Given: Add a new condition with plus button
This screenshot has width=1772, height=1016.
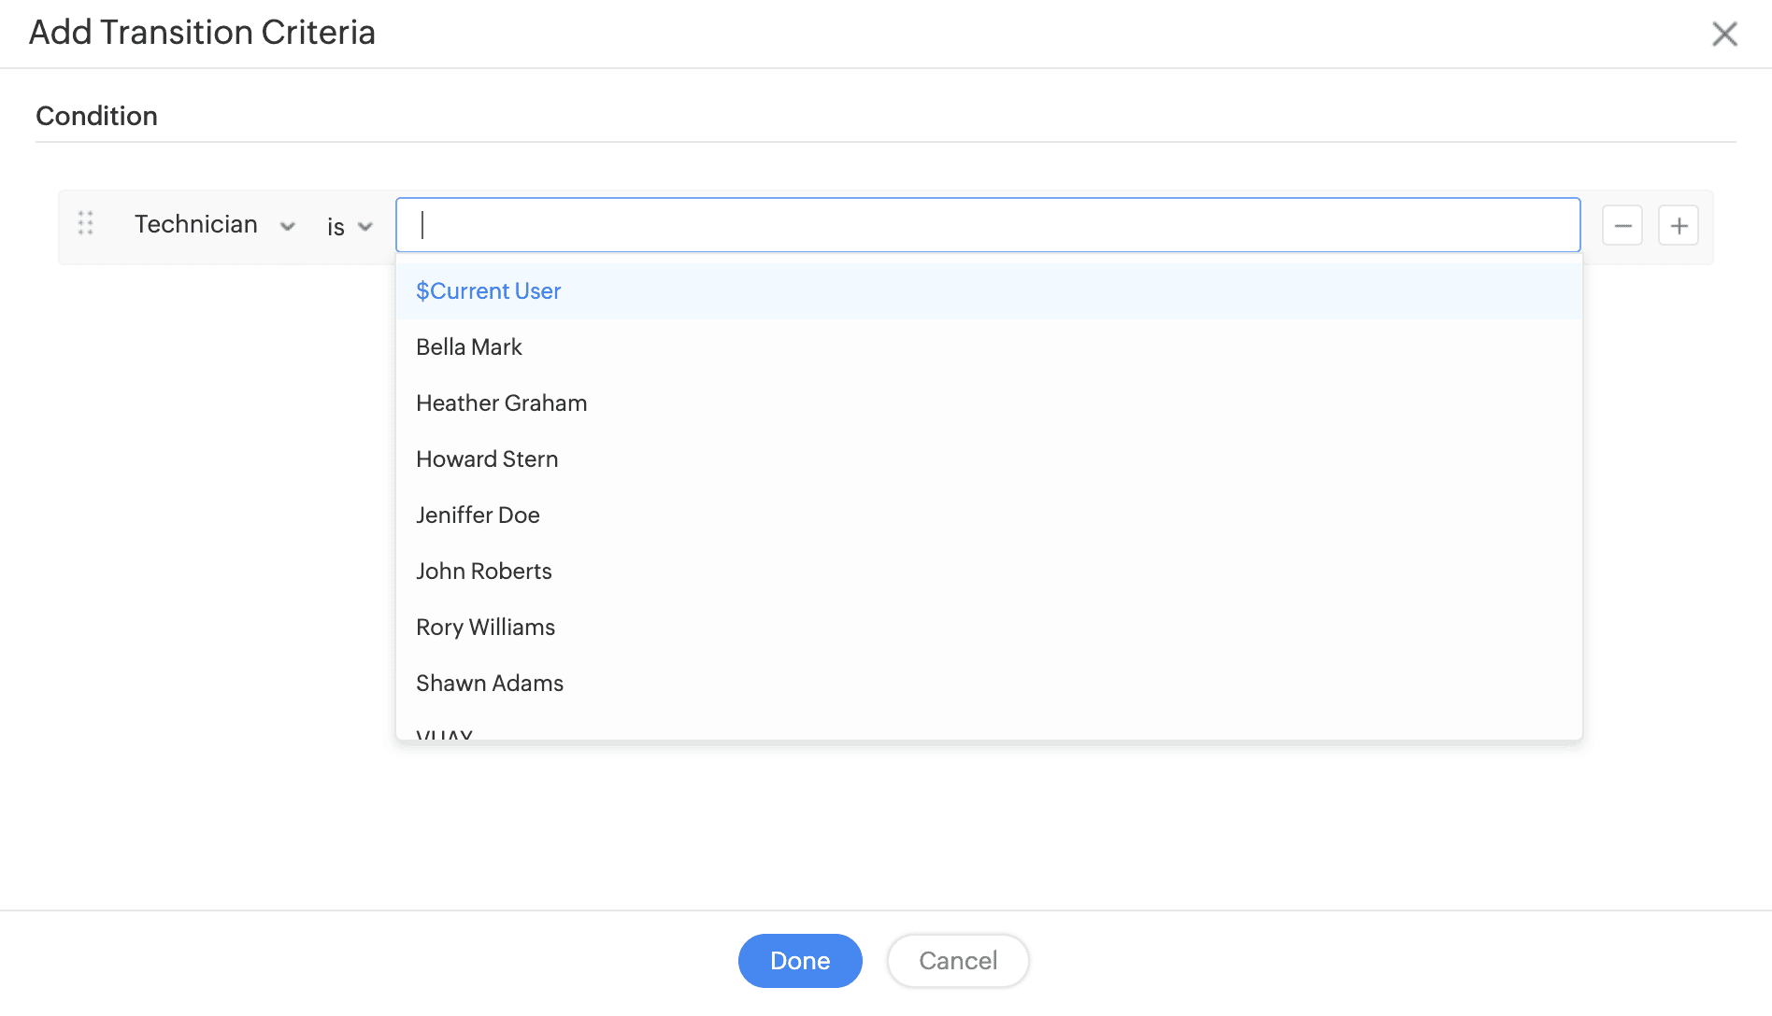Looking at the screenshot, I should (1679, 226).
